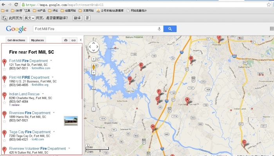Image resolution: width=274 pixels, height=156 pixels.
Task: Open the My places tab
Action: (x=38, y=40)
